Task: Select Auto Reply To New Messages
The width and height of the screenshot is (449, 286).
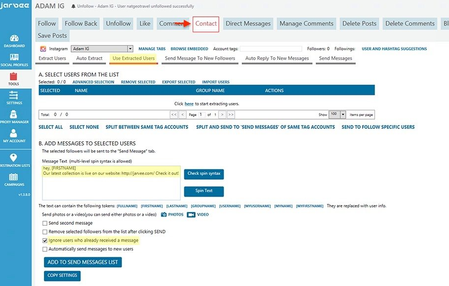Action: tap(277, 58)
